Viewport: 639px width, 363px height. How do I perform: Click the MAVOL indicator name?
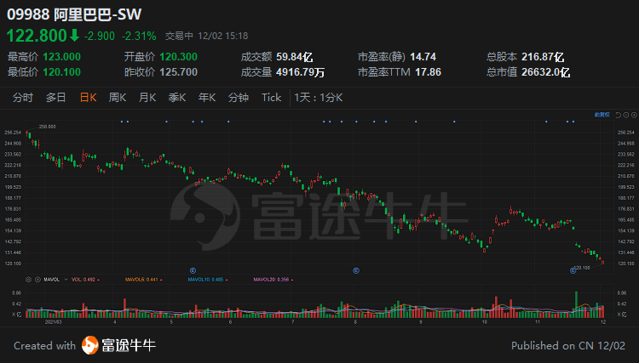coord(52,280)
